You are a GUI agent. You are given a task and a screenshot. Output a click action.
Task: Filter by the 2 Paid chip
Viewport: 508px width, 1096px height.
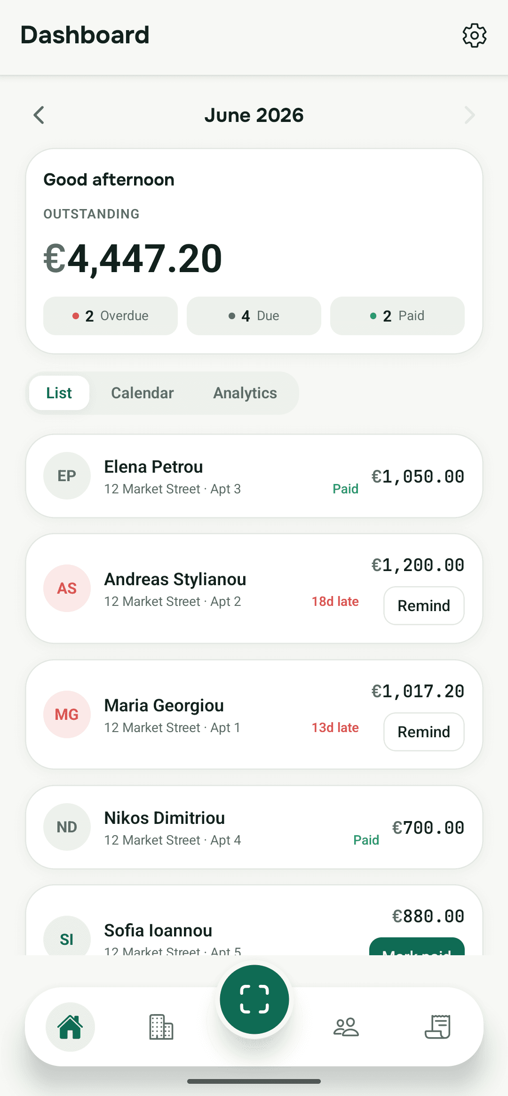(x=397, y=316)
